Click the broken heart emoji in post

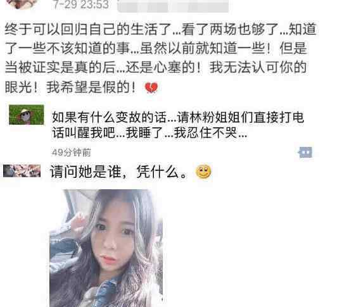click(x=151, y=87)
